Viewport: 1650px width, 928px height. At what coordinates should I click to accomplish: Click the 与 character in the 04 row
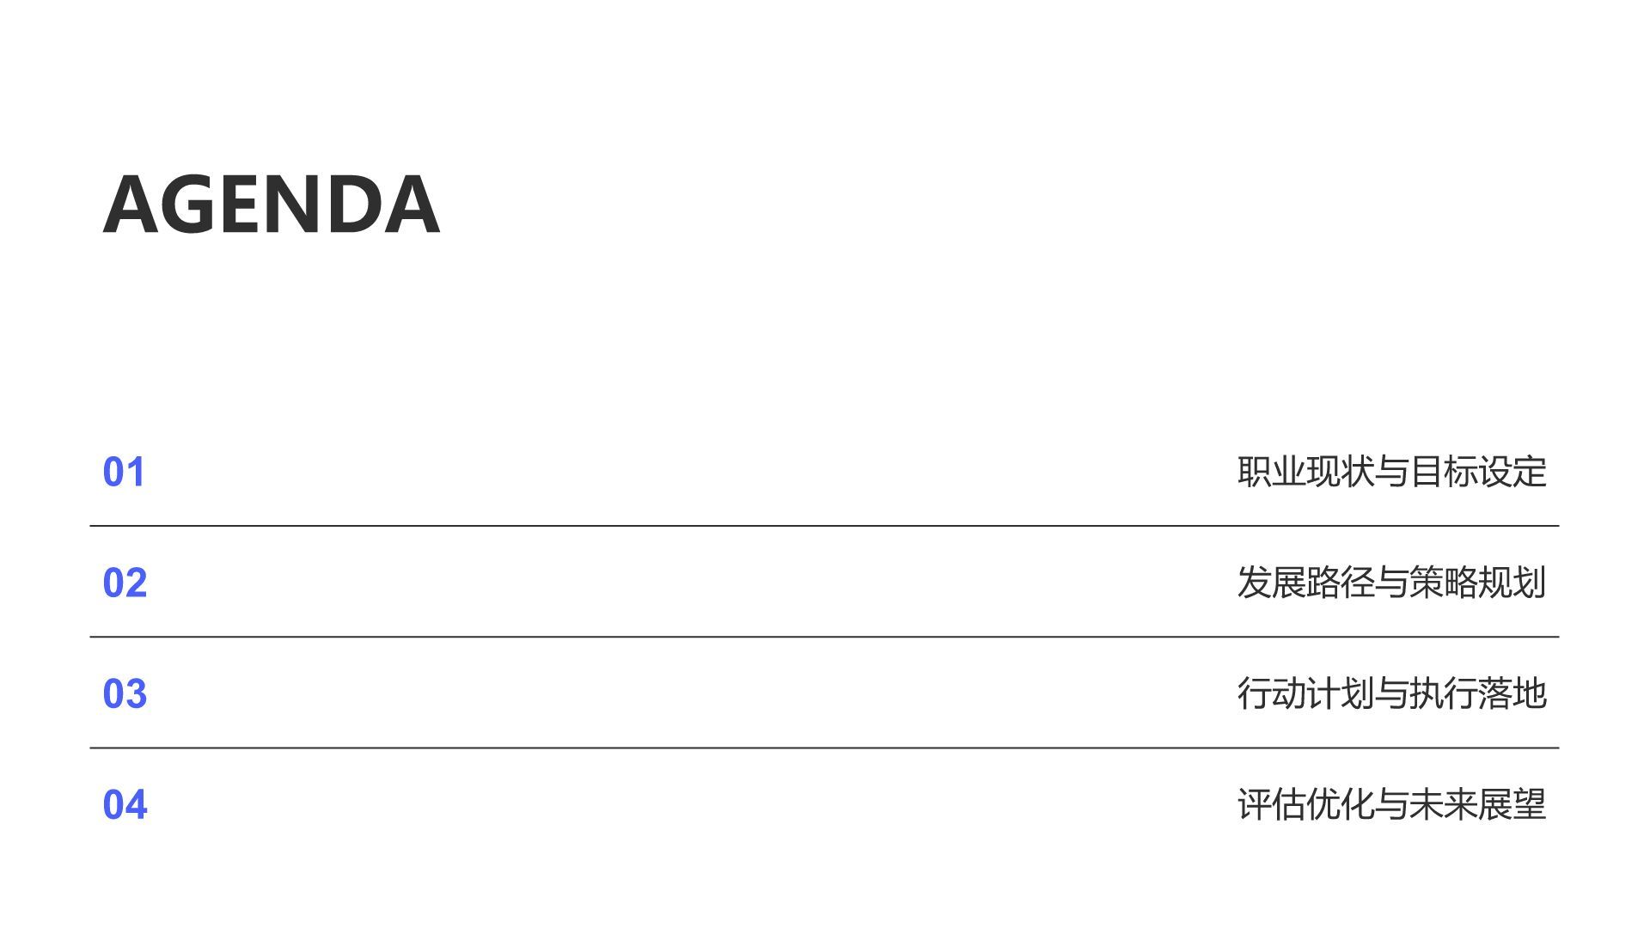1391,804
